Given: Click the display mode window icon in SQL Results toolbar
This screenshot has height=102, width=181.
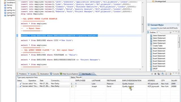Looking at the screenshot, I should coord(163,74).
